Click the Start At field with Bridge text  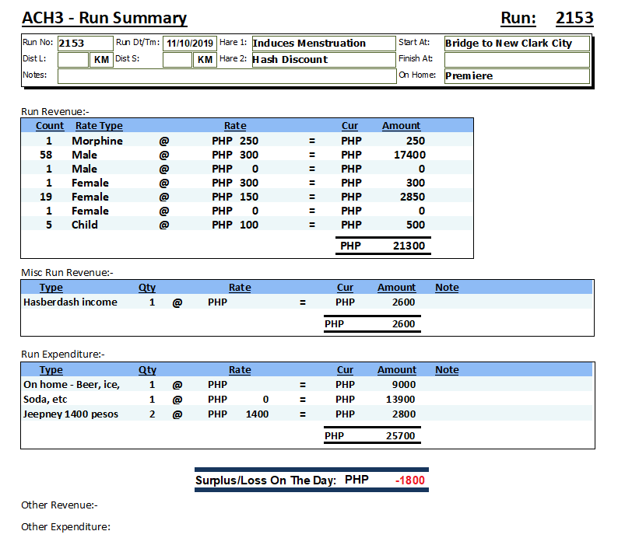(x=516, y=44)
